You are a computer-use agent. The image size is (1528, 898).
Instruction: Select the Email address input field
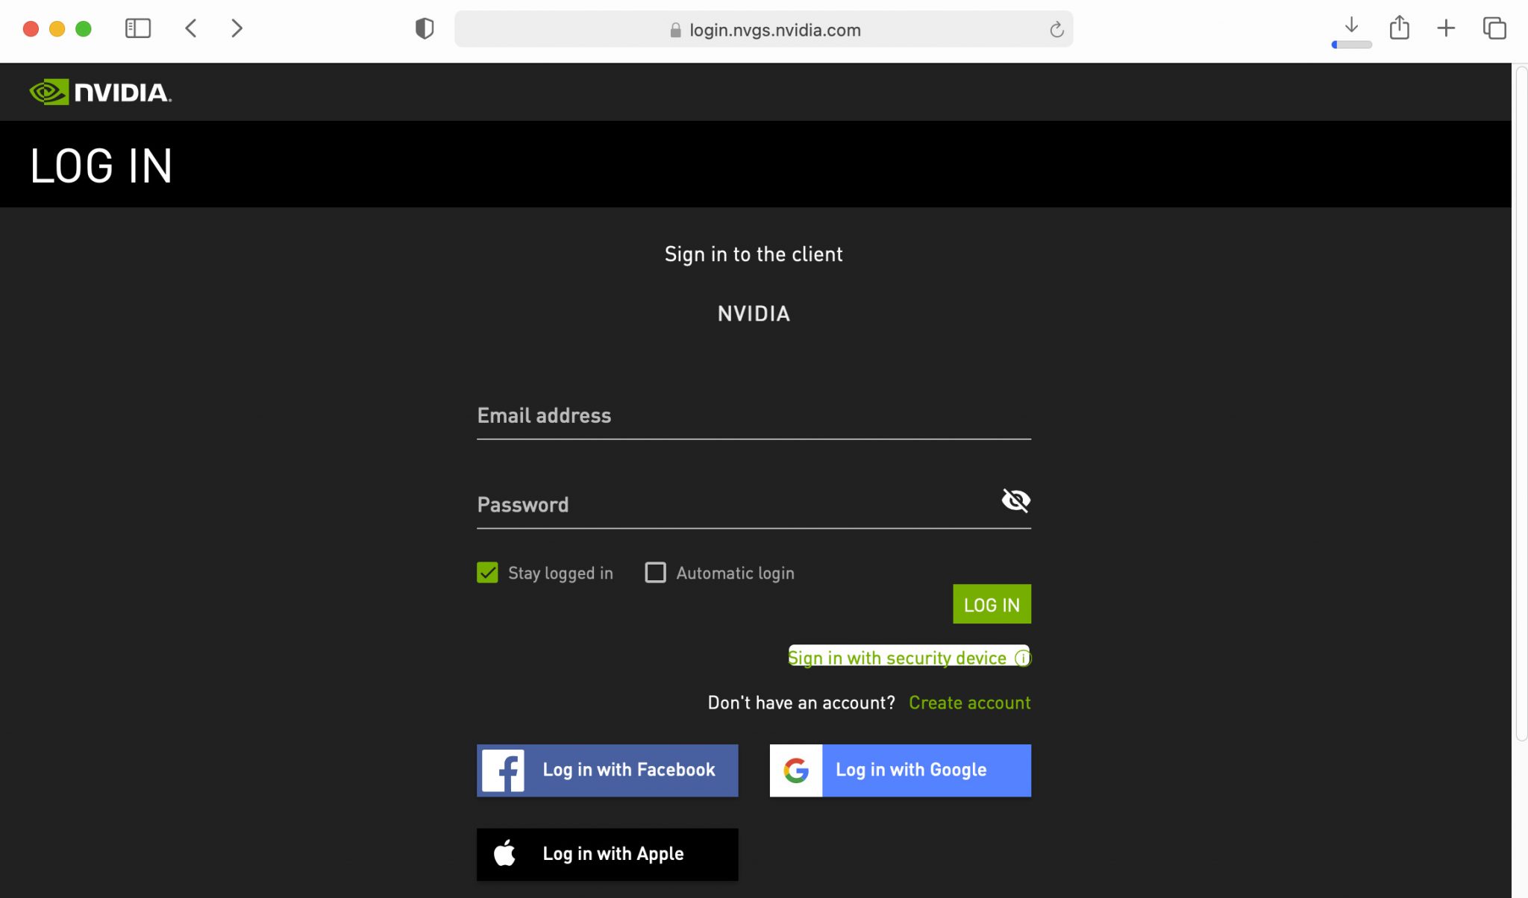pos(754,415)
